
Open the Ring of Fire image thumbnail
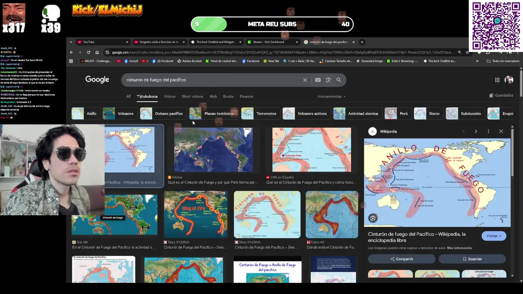pyautogui.click(x=196, y=214)
